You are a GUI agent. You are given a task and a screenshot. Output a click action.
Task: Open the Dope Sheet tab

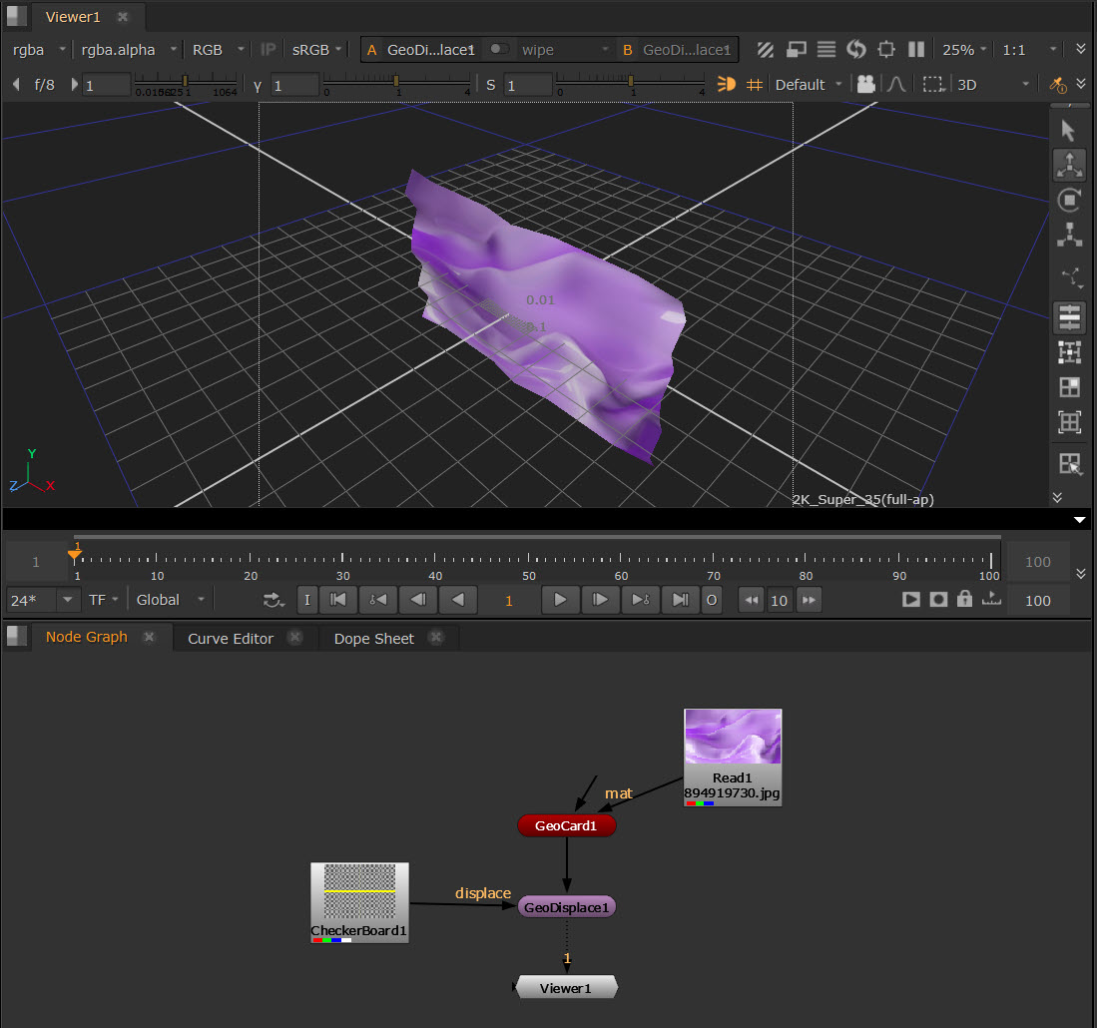[x=373, y=639]
